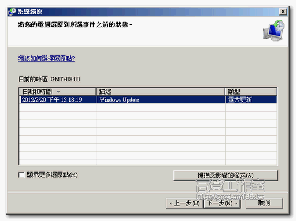The height and width of the screenshot is (221, 296).
Task: Click the System Restore title bar icon
Action: [x=12, y=12]
